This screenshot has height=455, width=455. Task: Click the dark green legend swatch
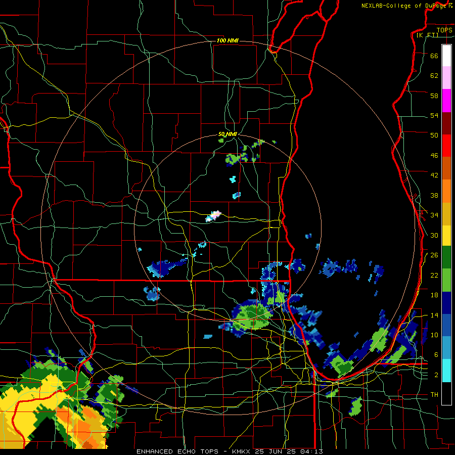[x=446, y=257]
